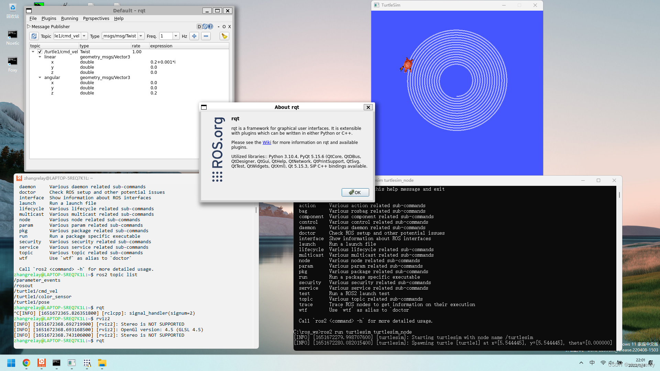Open the Perspectives menu
660x371 pixels.
[x=96, y=19]
